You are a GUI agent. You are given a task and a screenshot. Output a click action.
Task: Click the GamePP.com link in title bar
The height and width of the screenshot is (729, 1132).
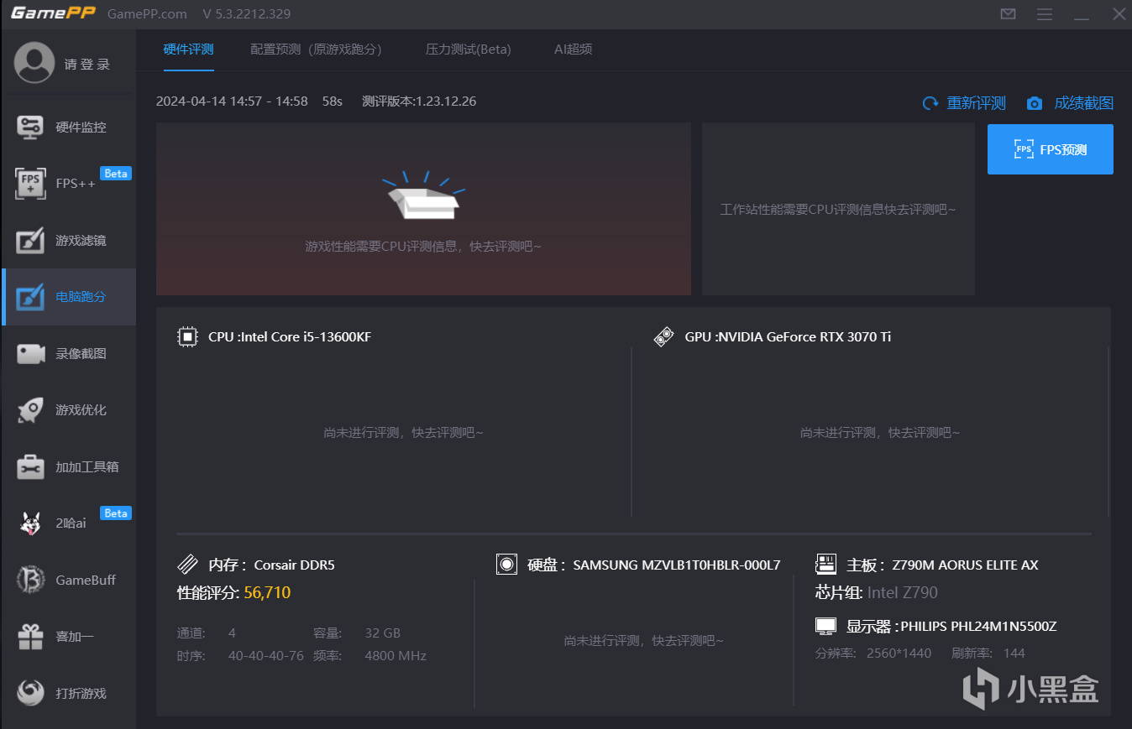[x=148, y=14]
